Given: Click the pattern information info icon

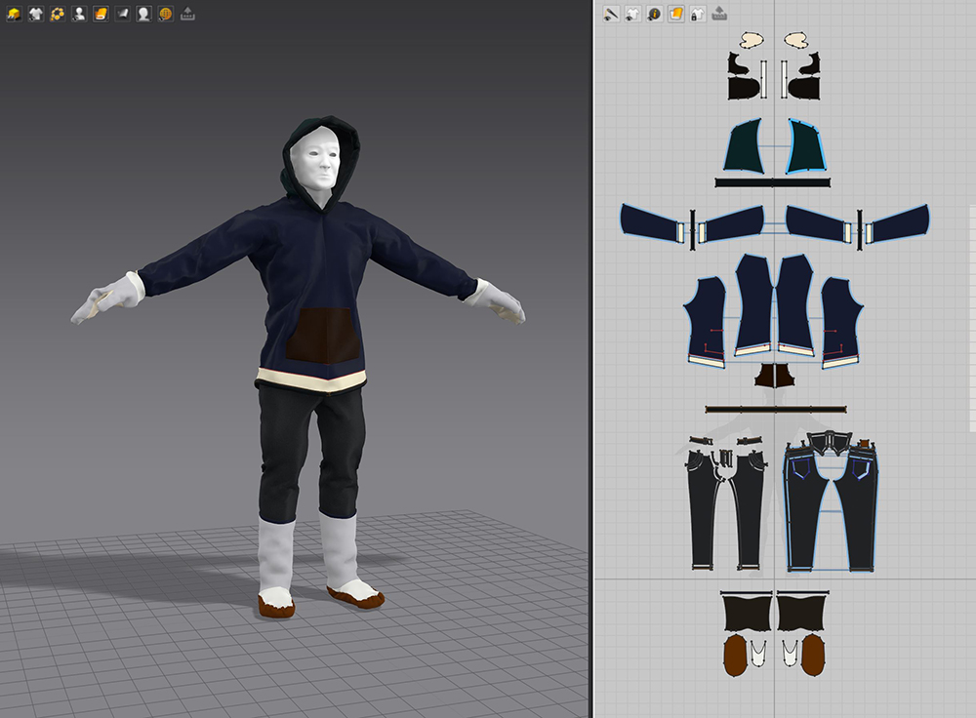Looking at the screenshot, I should [x=654, y=14].
